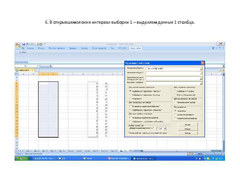
Task: Open the Данные ribbon tab
Action: pos(84,48)
